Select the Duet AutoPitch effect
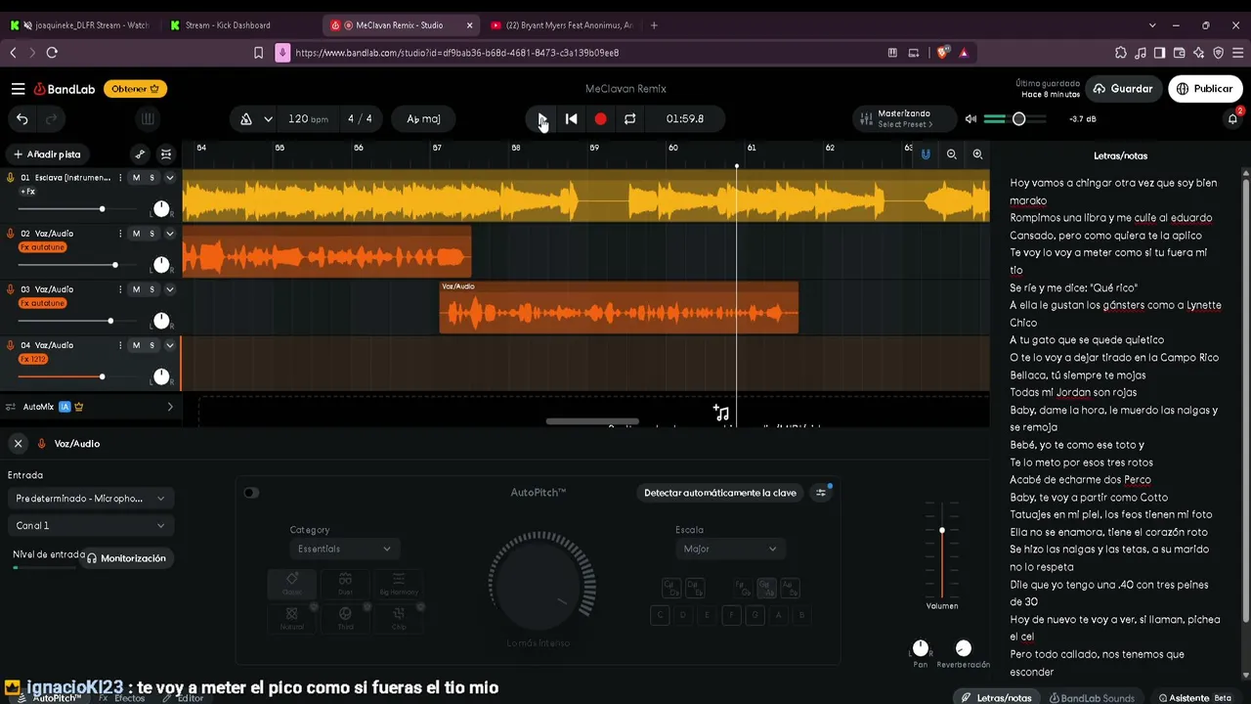This screenshot has height=704, width=1251. [x=345, y=584]
